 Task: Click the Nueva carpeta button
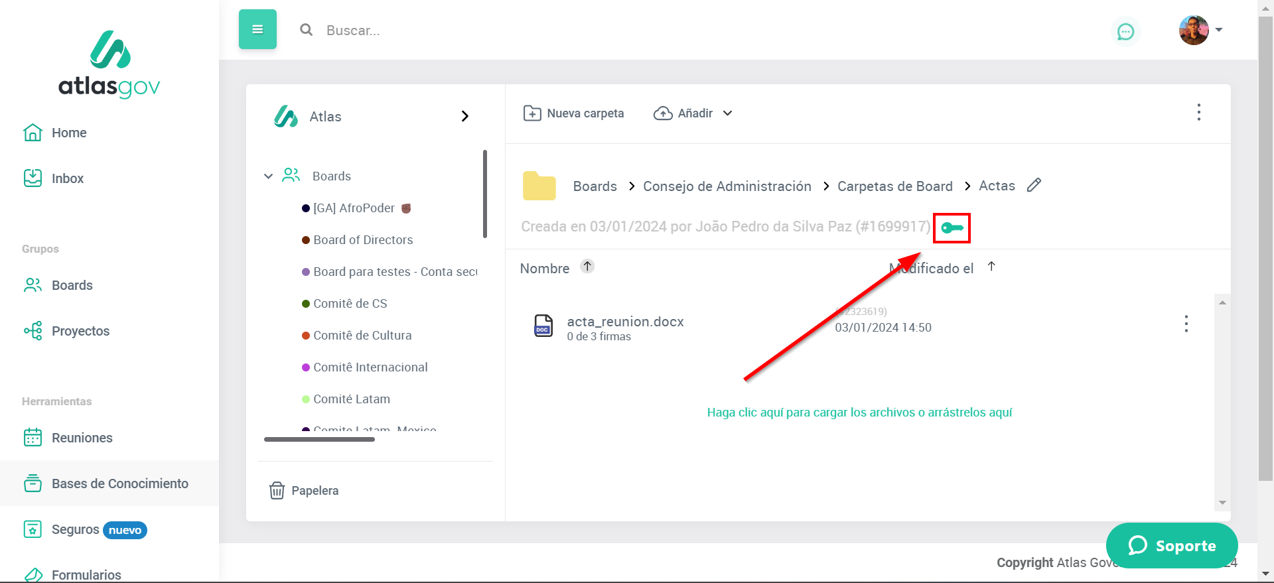click(574, 113)
